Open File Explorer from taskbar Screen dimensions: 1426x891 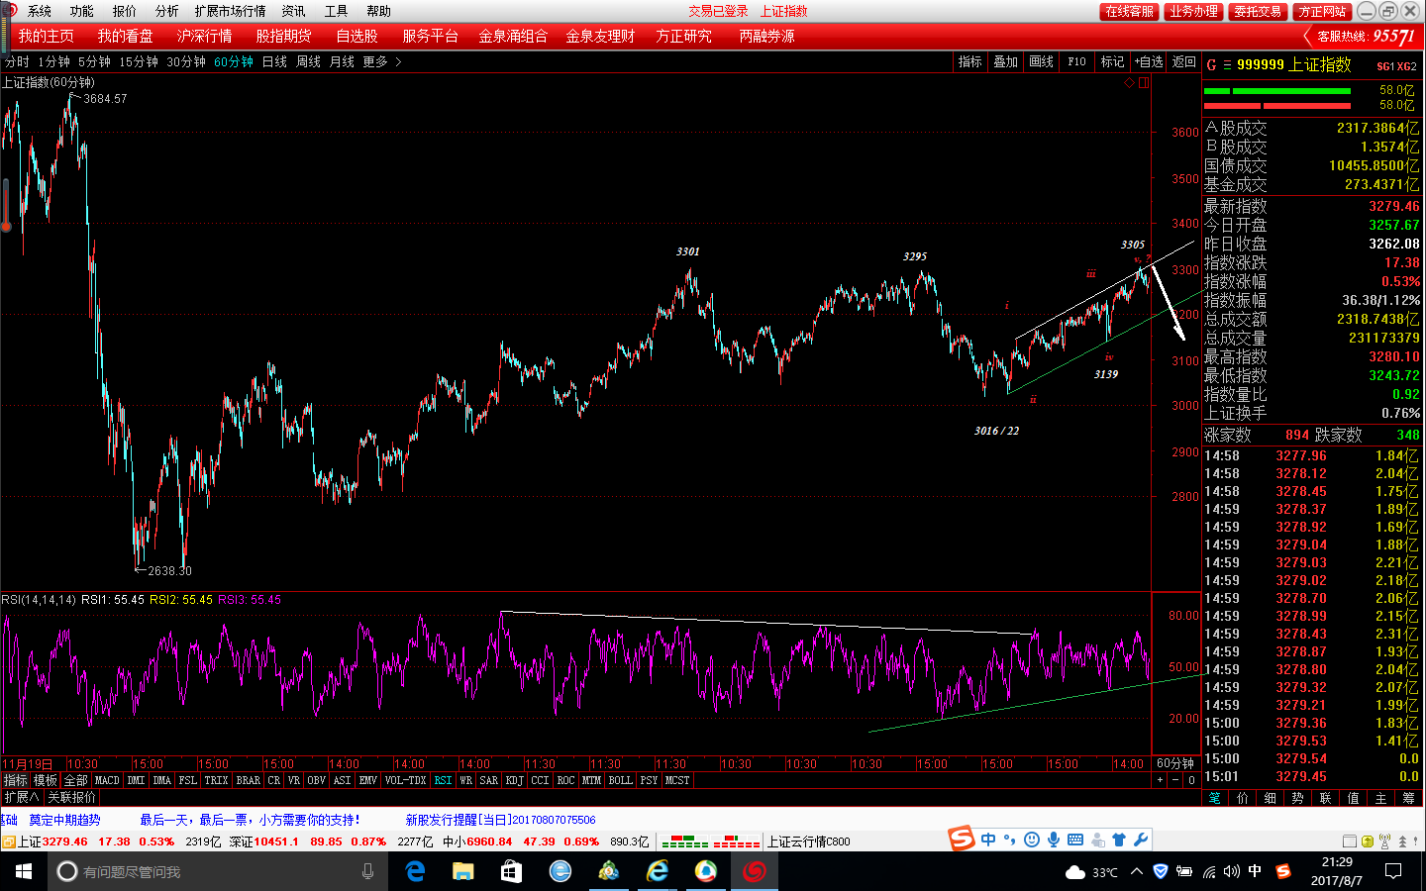coord(463,871)
